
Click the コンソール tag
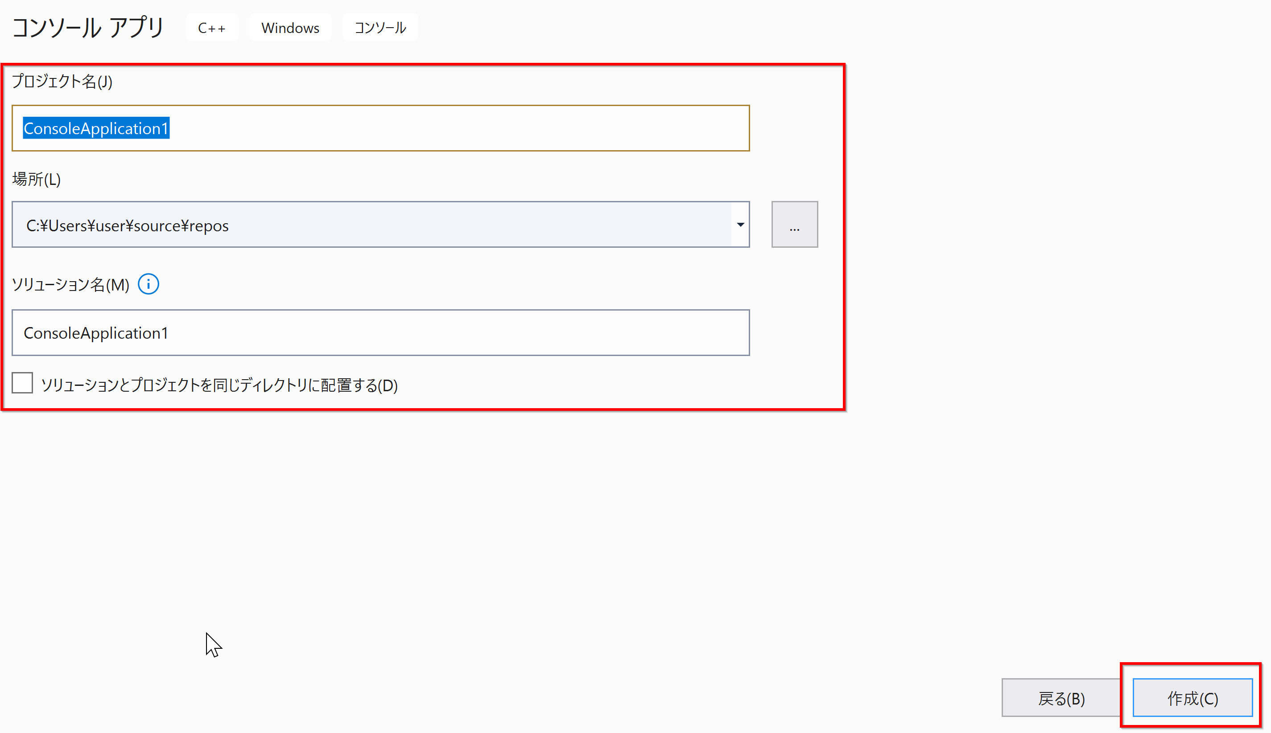pyautogui.click(x=380, y=28)
